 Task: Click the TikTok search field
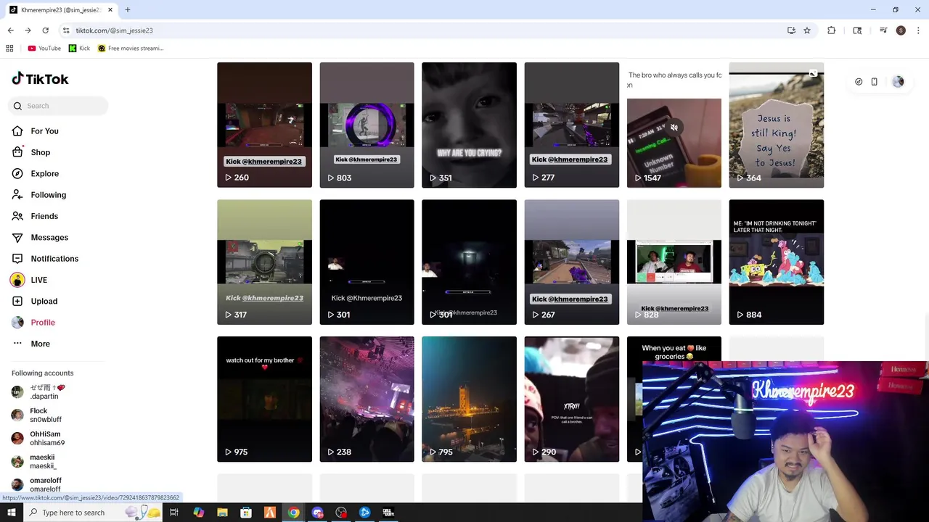[x=58, y=106]
